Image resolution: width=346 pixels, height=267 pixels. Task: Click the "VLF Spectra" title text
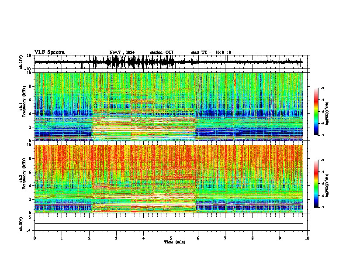pyautogui.click(x=49, y=52)
